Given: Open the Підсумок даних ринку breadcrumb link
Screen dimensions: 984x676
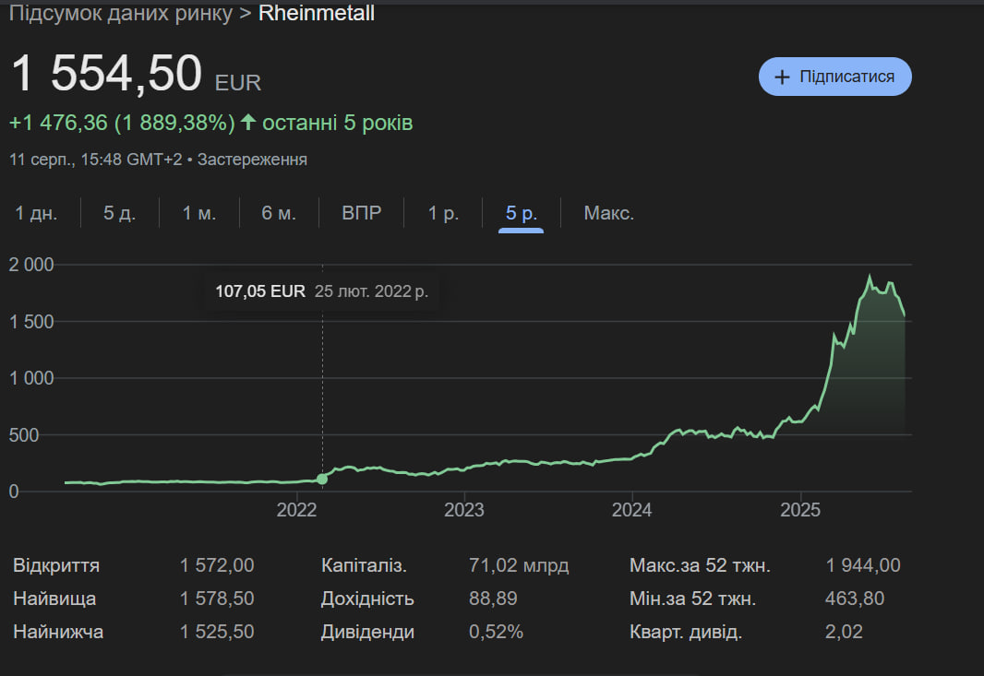Looking at the screenshot, I should tap(121, 13).
